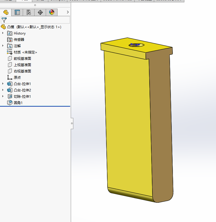Click the 凸台-拉伸1 extrude icon
The image size is (216, 222).
(x=9, y=84)
